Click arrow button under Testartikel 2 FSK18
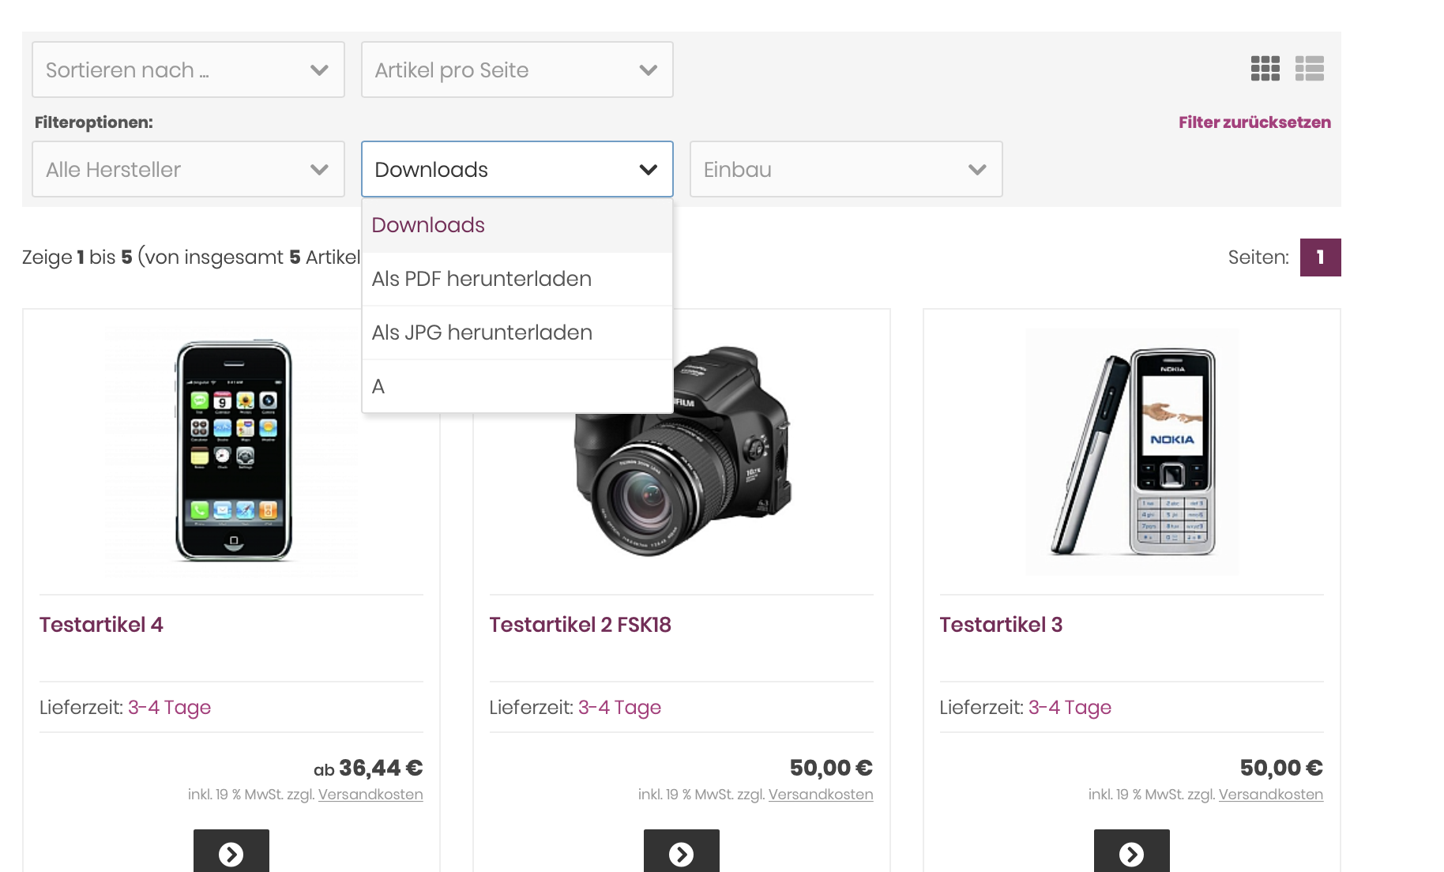Screen dimensions: 1444x872 (x=681, y=853)
